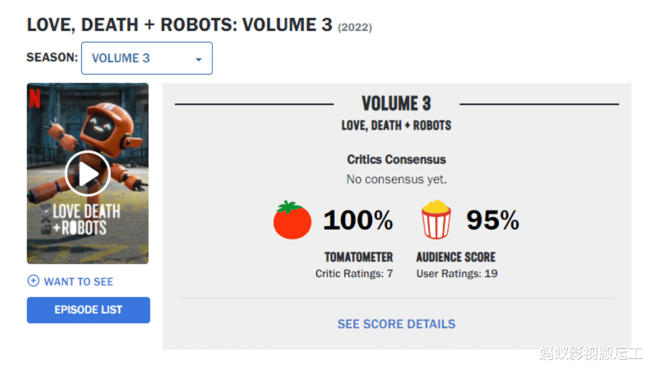Click the Volume 3 section heading
The height and width of the screenshot is (370, 650).
(x=396, y=104)
